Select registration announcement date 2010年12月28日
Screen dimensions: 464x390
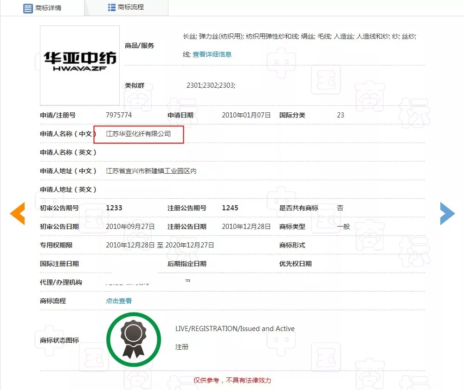click(x=246, y=227)
